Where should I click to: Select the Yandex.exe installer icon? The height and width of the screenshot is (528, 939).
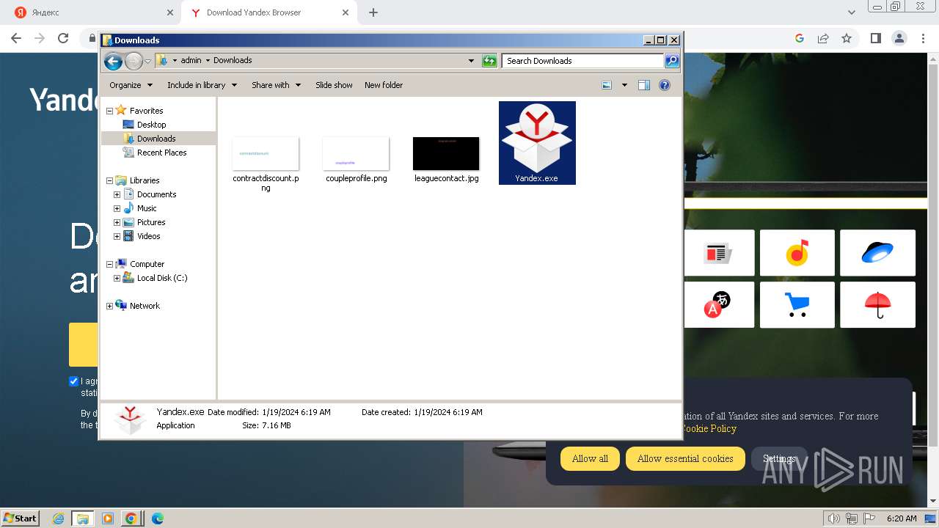537,143
